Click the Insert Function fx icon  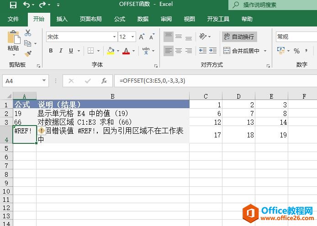point(104,81)
